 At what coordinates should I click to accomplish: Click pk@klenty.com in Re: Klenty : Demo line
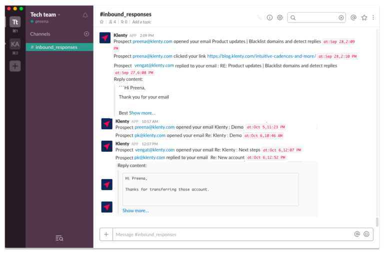click(x=150, y=135)
